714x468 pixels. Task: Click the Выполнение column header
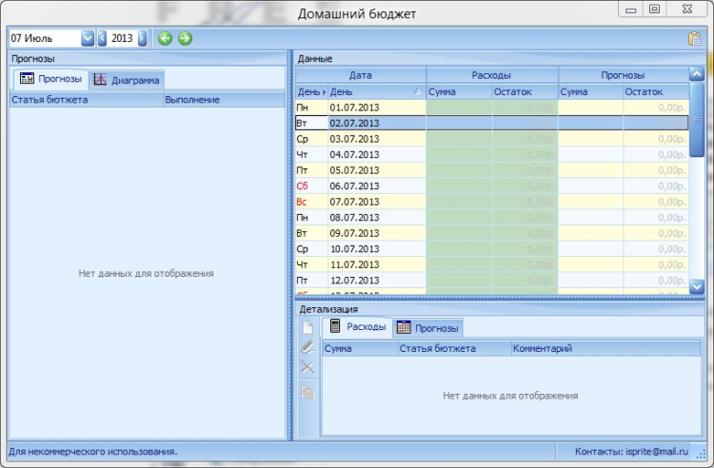point(192,99)
